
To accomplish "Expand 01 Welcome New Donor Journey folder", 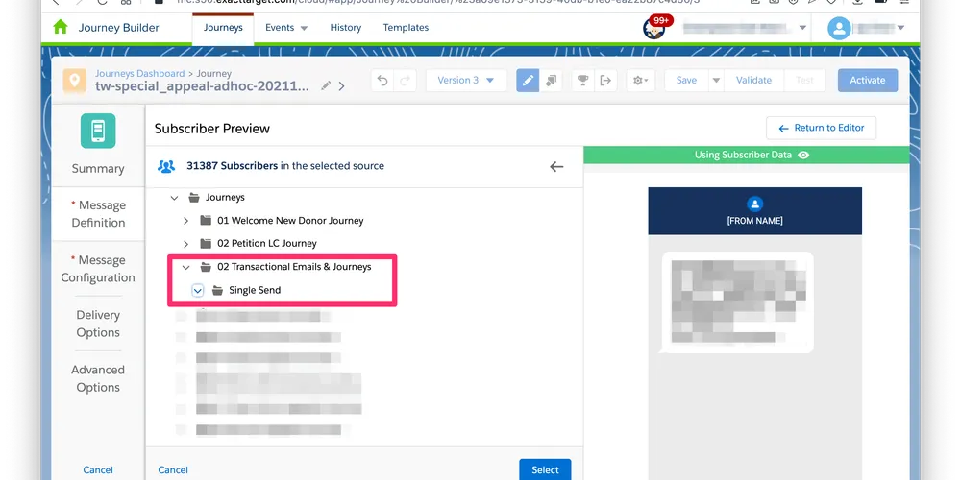I will click(185, 221).
